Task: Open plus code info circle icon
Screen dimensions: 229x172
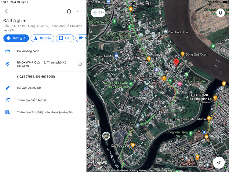Action: point(80,64)
